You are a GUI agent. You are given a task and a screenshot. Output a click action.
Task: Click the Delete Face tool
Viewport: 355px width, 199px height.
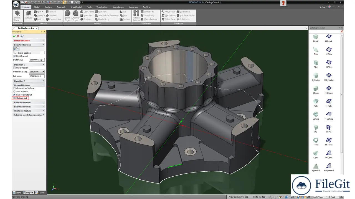[183, 12]
